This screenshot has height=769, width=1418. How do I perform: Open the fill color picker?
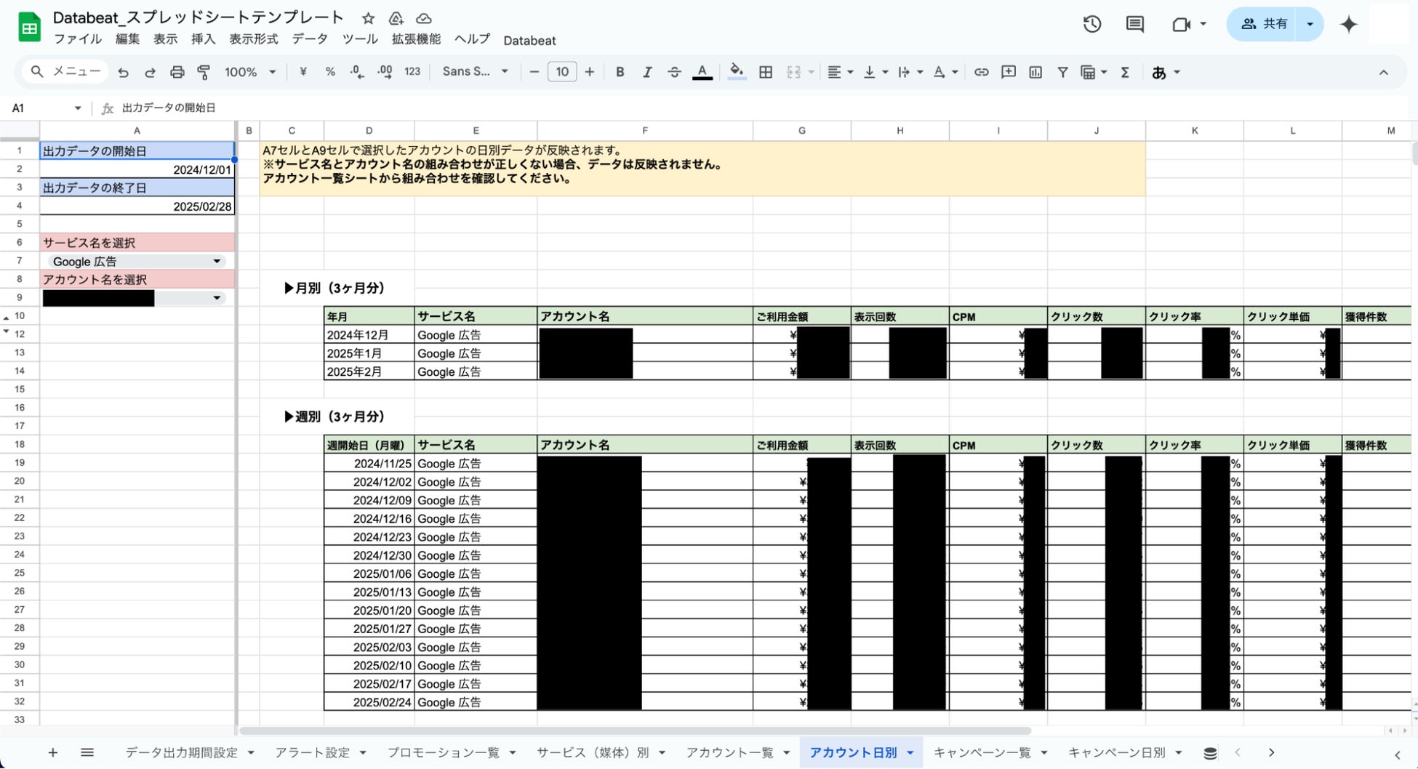coord(737,72)
